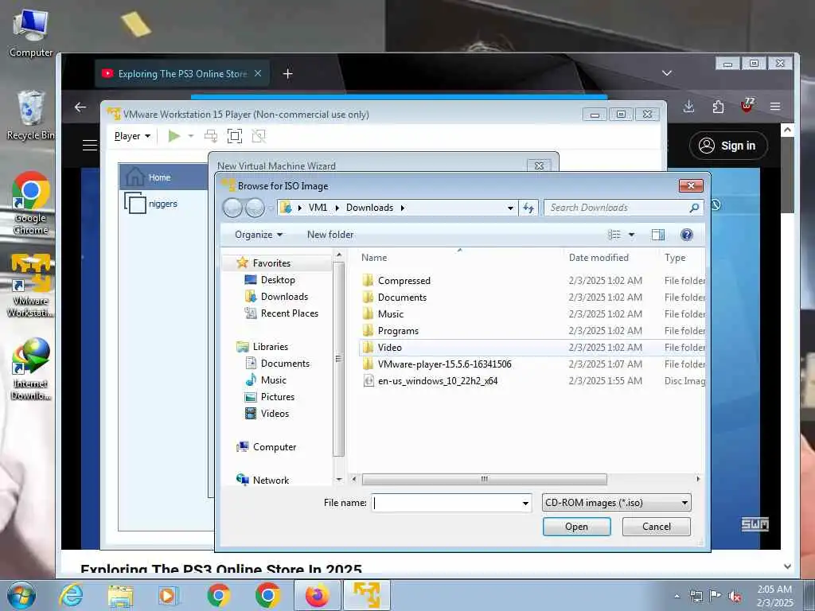
Task: Open Internet Explorer from taskbar
Action: [x=71, y=595]
